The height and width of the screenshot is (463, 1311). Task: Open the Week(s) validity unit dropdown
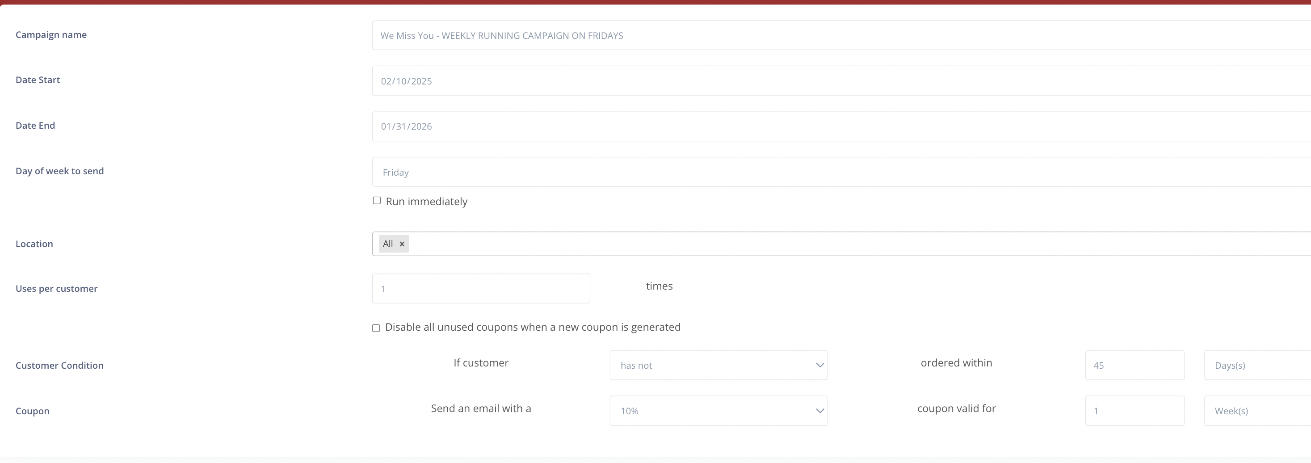tap(1256, 411)
